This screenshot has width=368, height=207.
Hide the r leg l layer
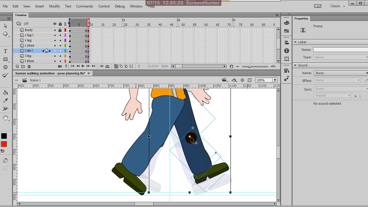pos(55,35)
